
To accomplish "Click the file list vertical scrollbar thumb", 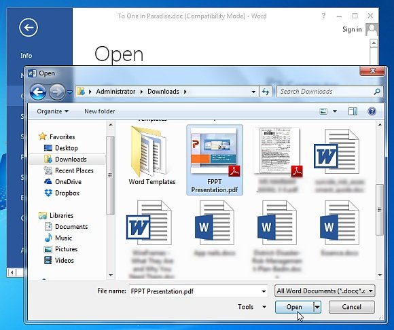I will (380, 210).
